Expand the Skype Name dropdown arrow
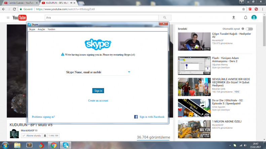Viewport: 266px width, 149px height. coord(129,72)
